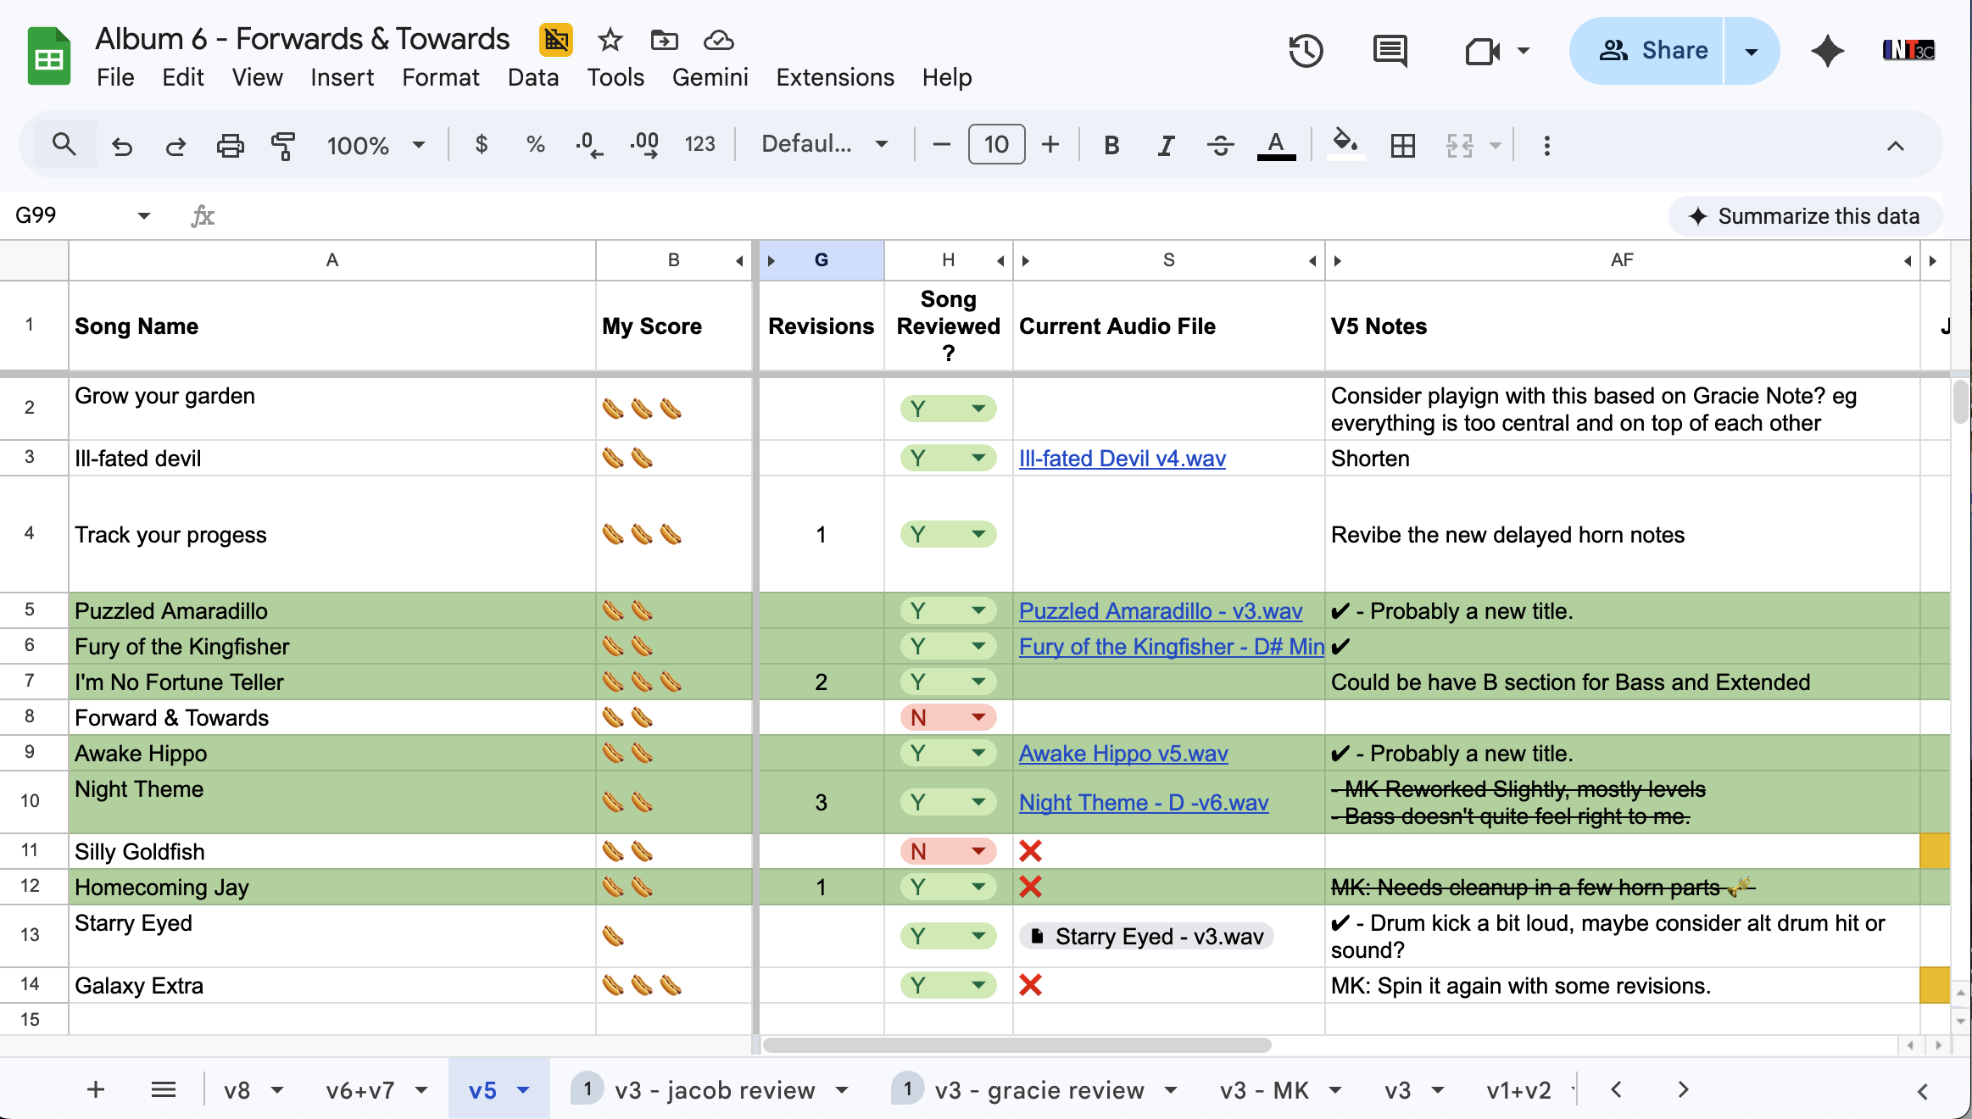
Task: Open version history clock icon
Action: click(x=1306, y=51)
